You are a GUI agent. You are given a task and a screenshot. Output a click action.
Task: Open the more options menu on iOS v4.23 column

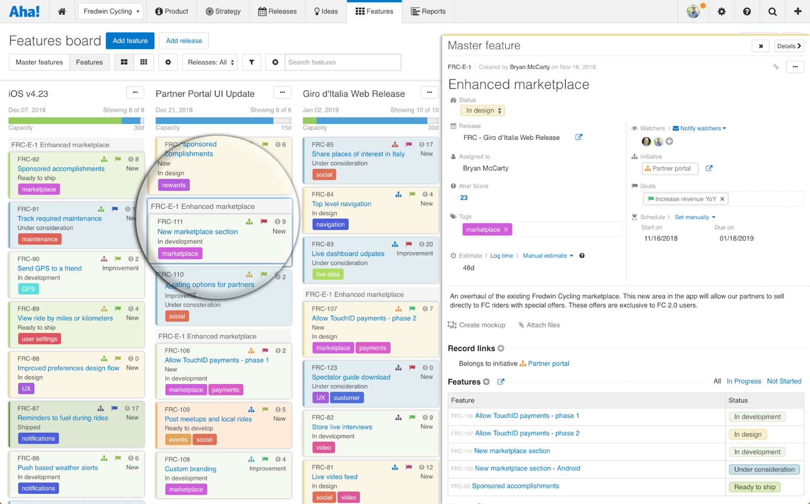(135, 92)
